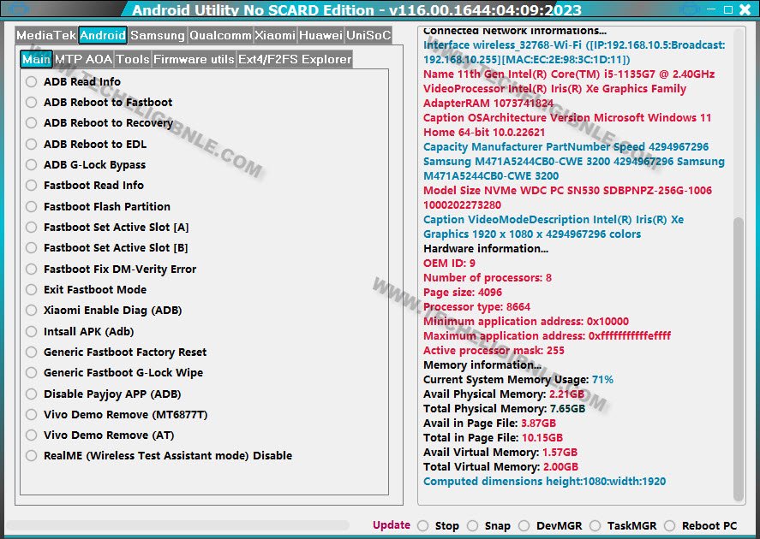This screenshot has width=760, height=539.
Task: Click the 'Memory information...' heading
Action: click(482, 364)
